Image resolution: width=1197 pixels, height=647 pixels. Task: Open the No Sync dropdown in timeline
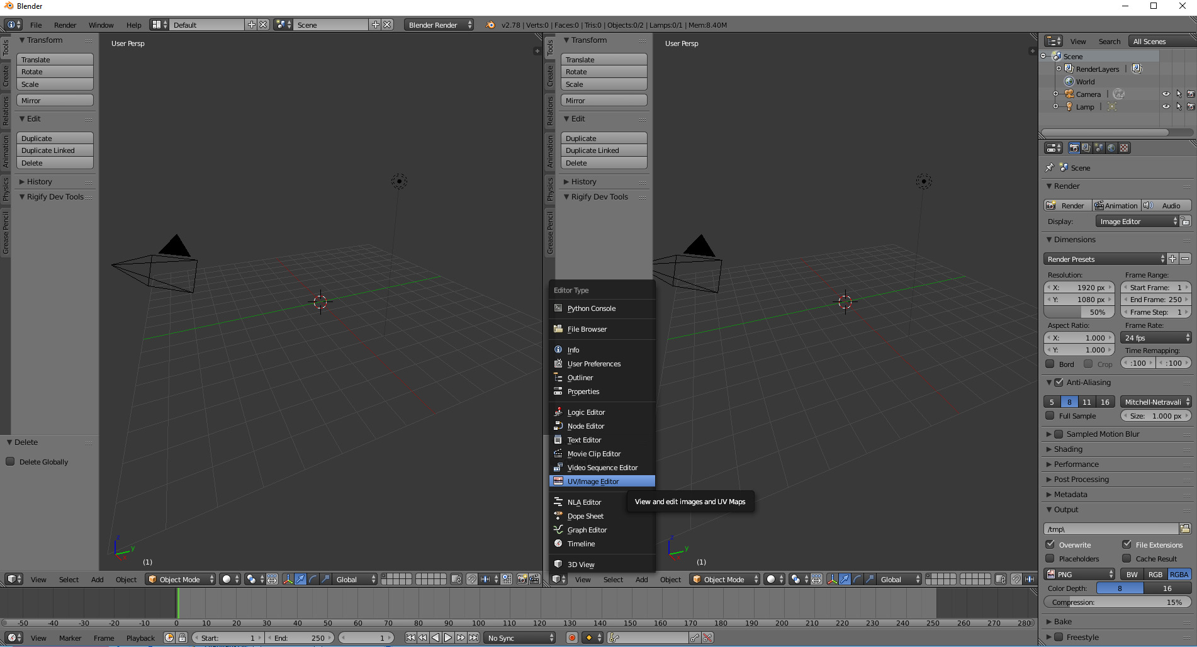(x=520, y=638)
